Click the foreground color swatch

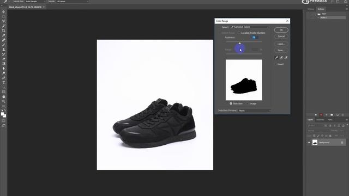(x=2, y=114)
